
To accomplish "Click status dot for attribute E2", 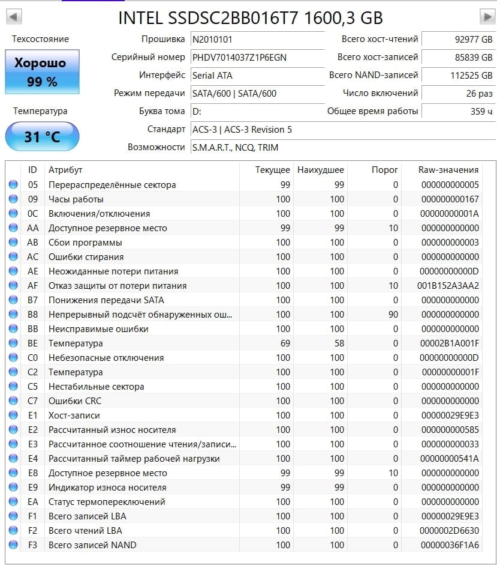I will click(13, 429).
